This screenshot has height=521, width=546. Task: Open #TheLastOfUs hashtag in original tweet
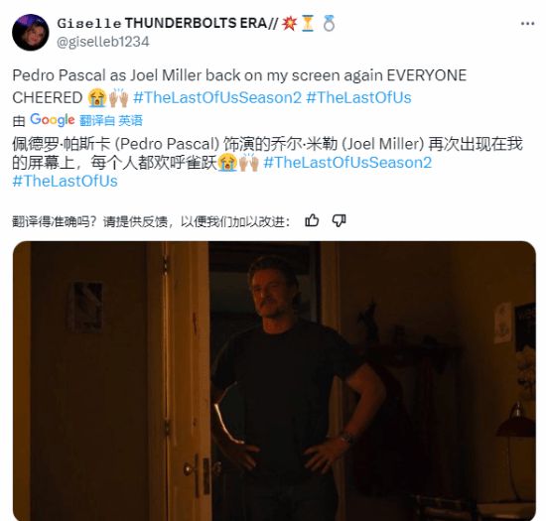(x=358, y=97)
